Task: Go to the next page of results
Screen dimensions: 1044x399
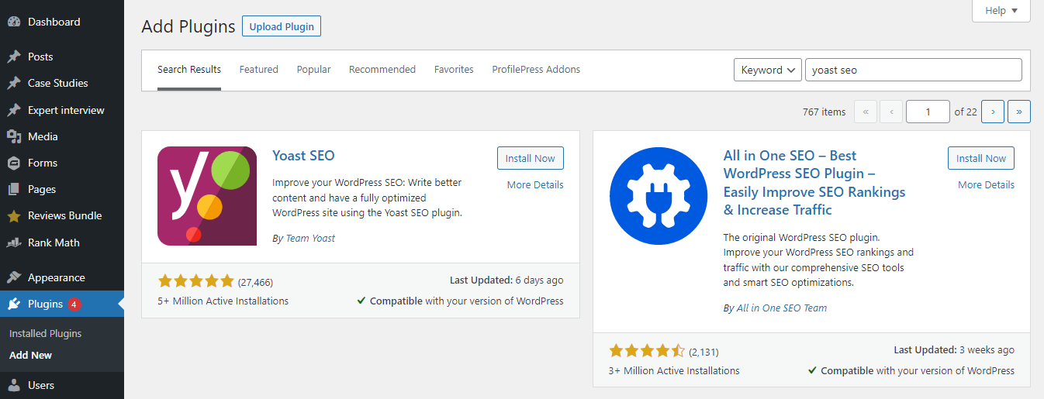Action: [x=993, y=112]
